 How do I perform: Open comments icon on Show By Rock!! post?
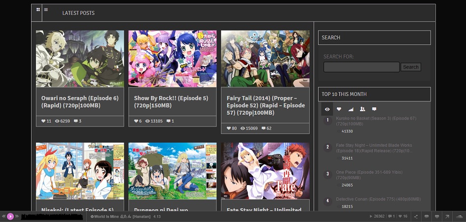[169, 121]
